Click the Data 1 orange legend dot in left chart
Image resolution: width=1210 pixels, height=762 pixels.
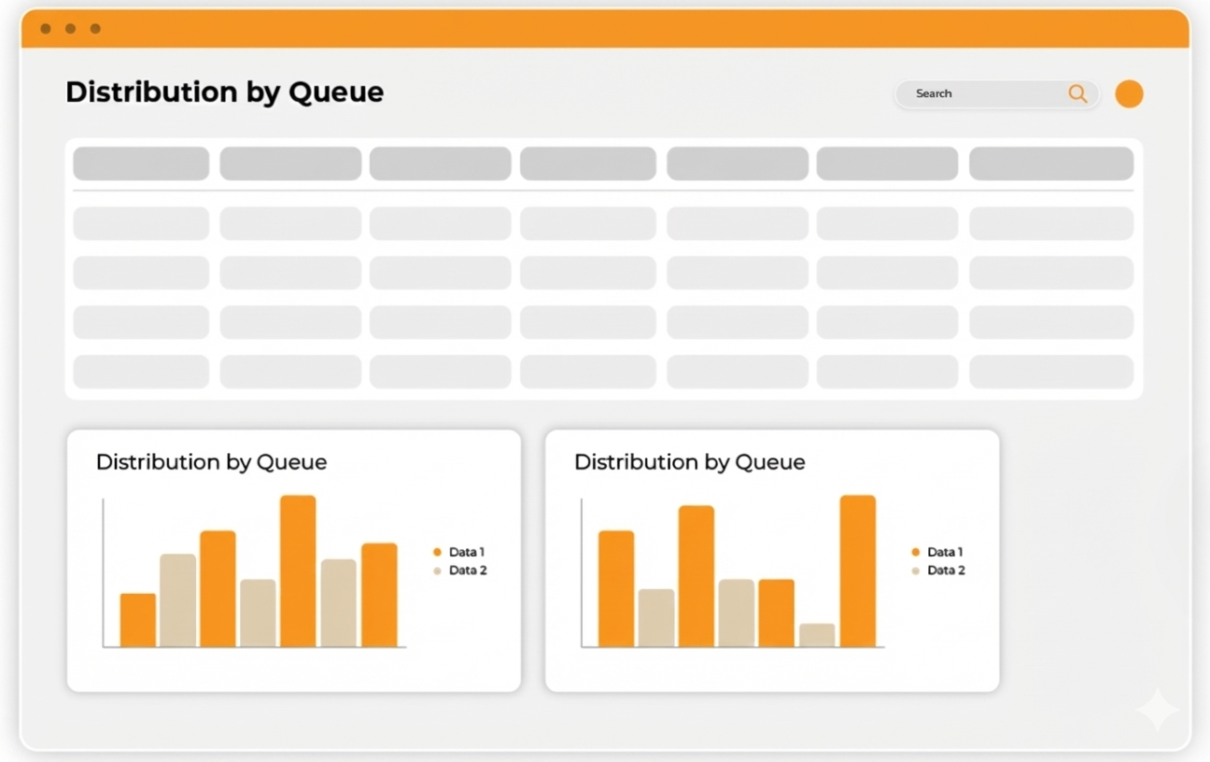pyautogui.click(x=437, y=553)
